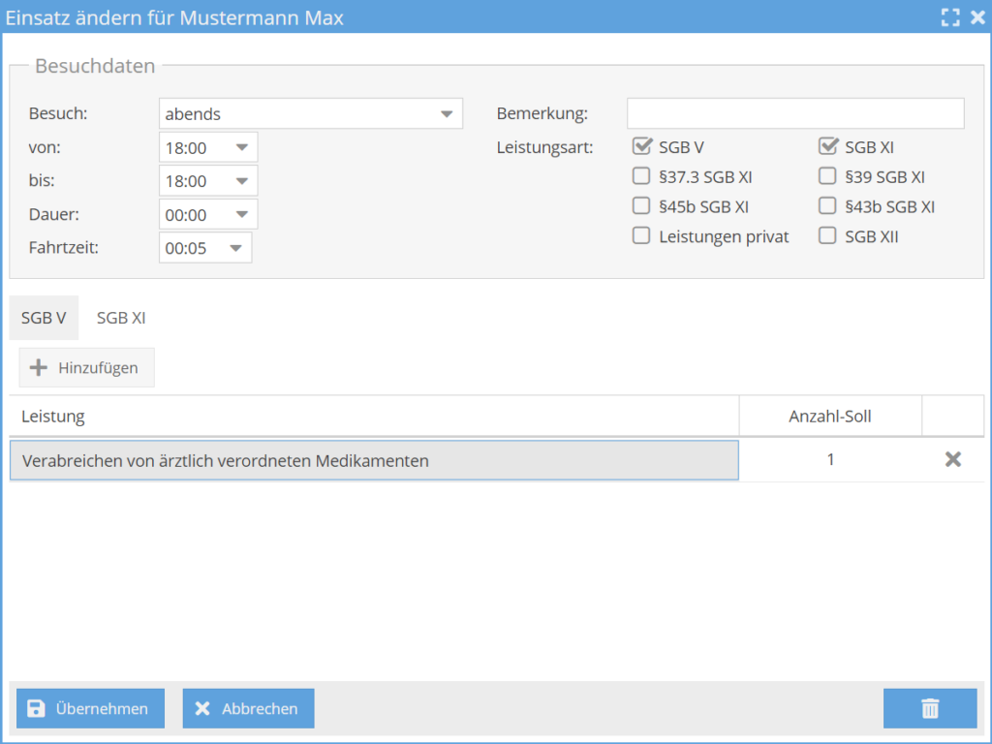
Task: Switch to the SGB XI tab
Action: point(120,317)
